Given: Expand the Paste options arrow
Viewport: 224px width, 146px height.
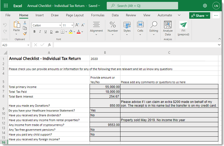Looking at the screenshot, I should pyautogui.click(x=16, y=34).
